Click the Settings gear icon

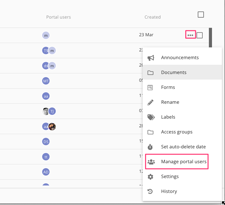coord(150,177)
